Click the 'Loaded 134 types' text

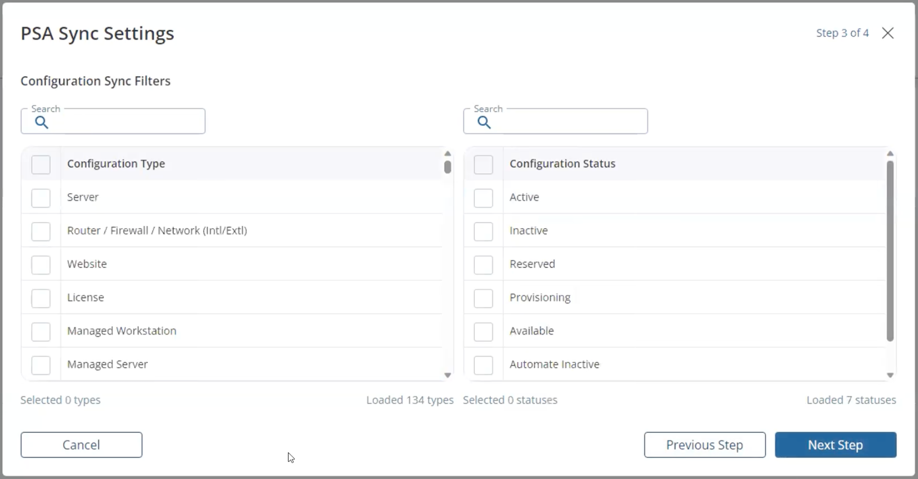pos(410,400)
